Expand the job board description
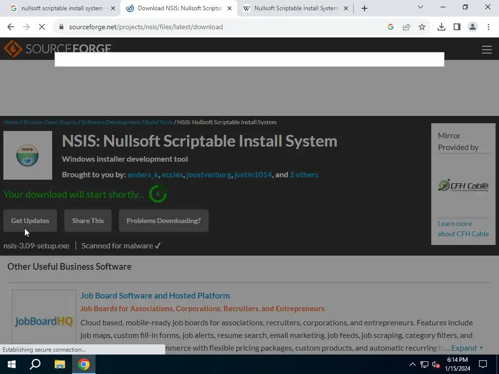This screenshot has height=374, width=499. point(467,348)
